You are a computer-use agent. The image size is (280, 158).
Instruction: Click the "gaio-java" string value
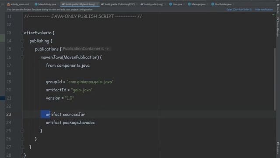coord(82,90)
